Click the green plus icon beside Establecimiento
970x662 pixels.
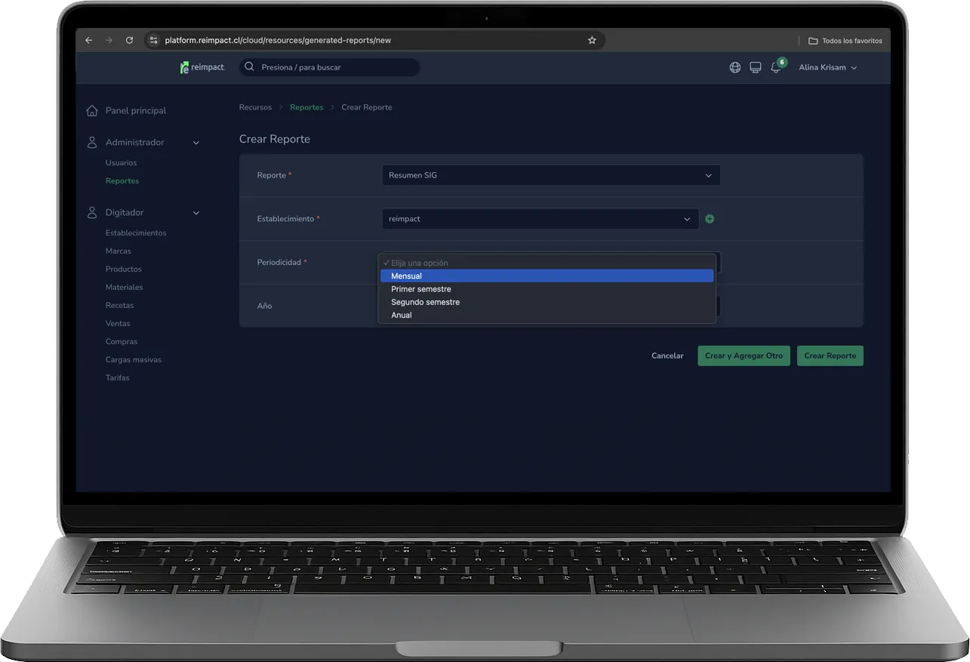click(709, 218)
